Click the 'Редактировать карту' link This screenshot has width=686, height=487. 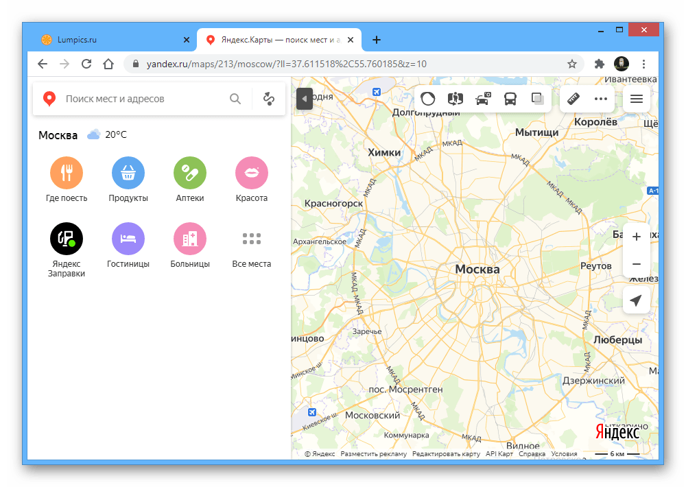(x=446, y=454)
